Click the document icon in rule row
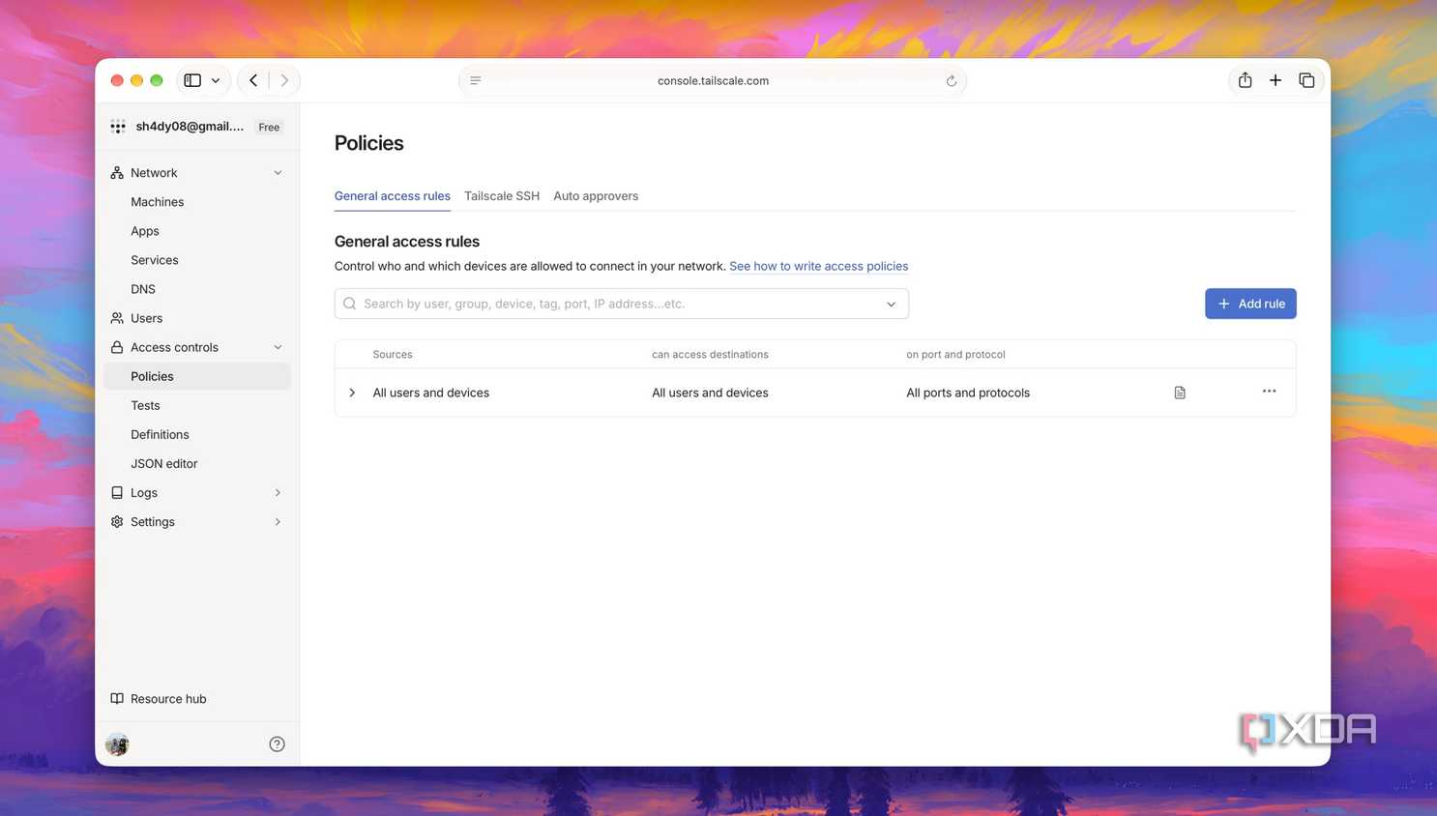 1180,393
